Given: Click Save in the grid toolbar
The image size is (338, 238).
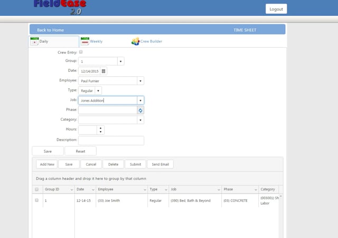Looking at the screenshot, I should pyautogui.click(x=69, y=164).
